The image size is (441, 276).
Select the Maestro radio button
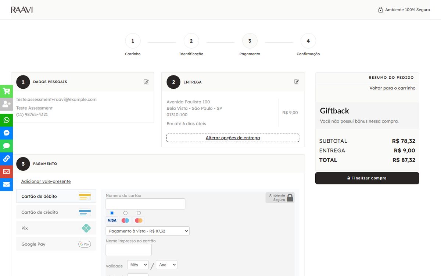pos(125,213)
